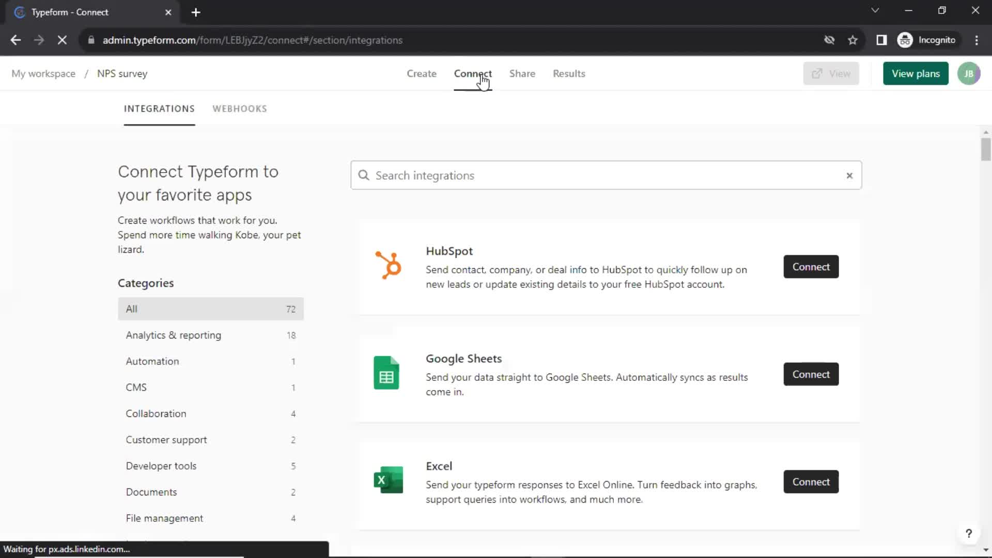
Task: Connect the HubSpot integration
Action: pyautogui.click(x=811, y=267)
